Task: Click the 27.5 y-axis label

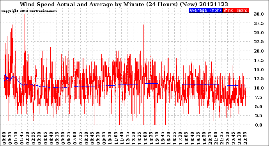Action: click(x=259, y=23)
